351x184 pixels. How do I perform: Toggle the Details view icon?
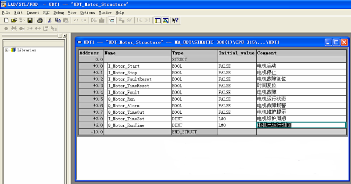click(166, 20)
